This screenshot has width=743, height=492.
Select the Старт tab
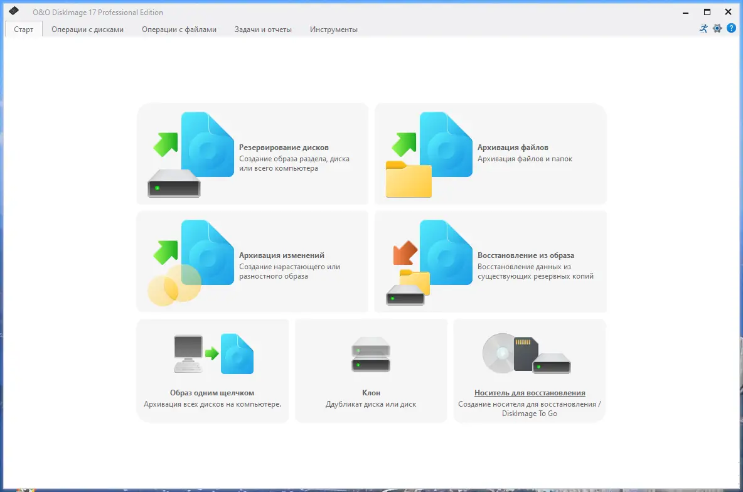(23, 29)
